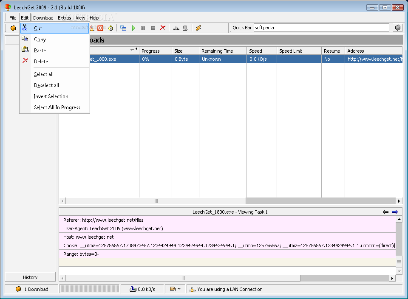Click the computer monitor icon in toolbar
The image size is (408, 299).
coord(185,28)
